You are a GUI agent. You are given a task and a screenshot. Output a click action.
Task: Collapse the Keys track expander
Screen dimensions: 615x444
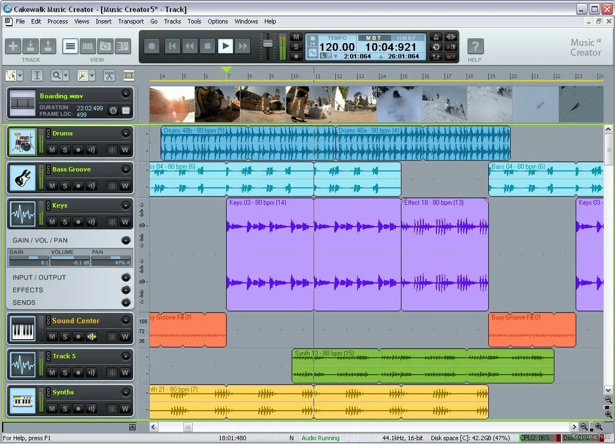[126, 205]
